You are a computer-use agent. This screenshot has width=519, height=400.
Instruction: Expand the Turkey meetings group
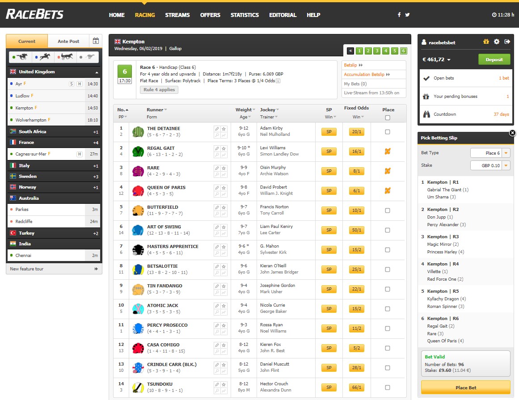[54, 233]
